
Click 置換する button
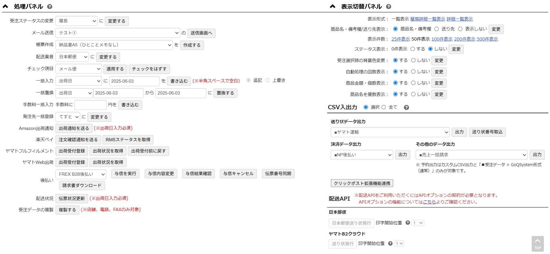(225, 93)
